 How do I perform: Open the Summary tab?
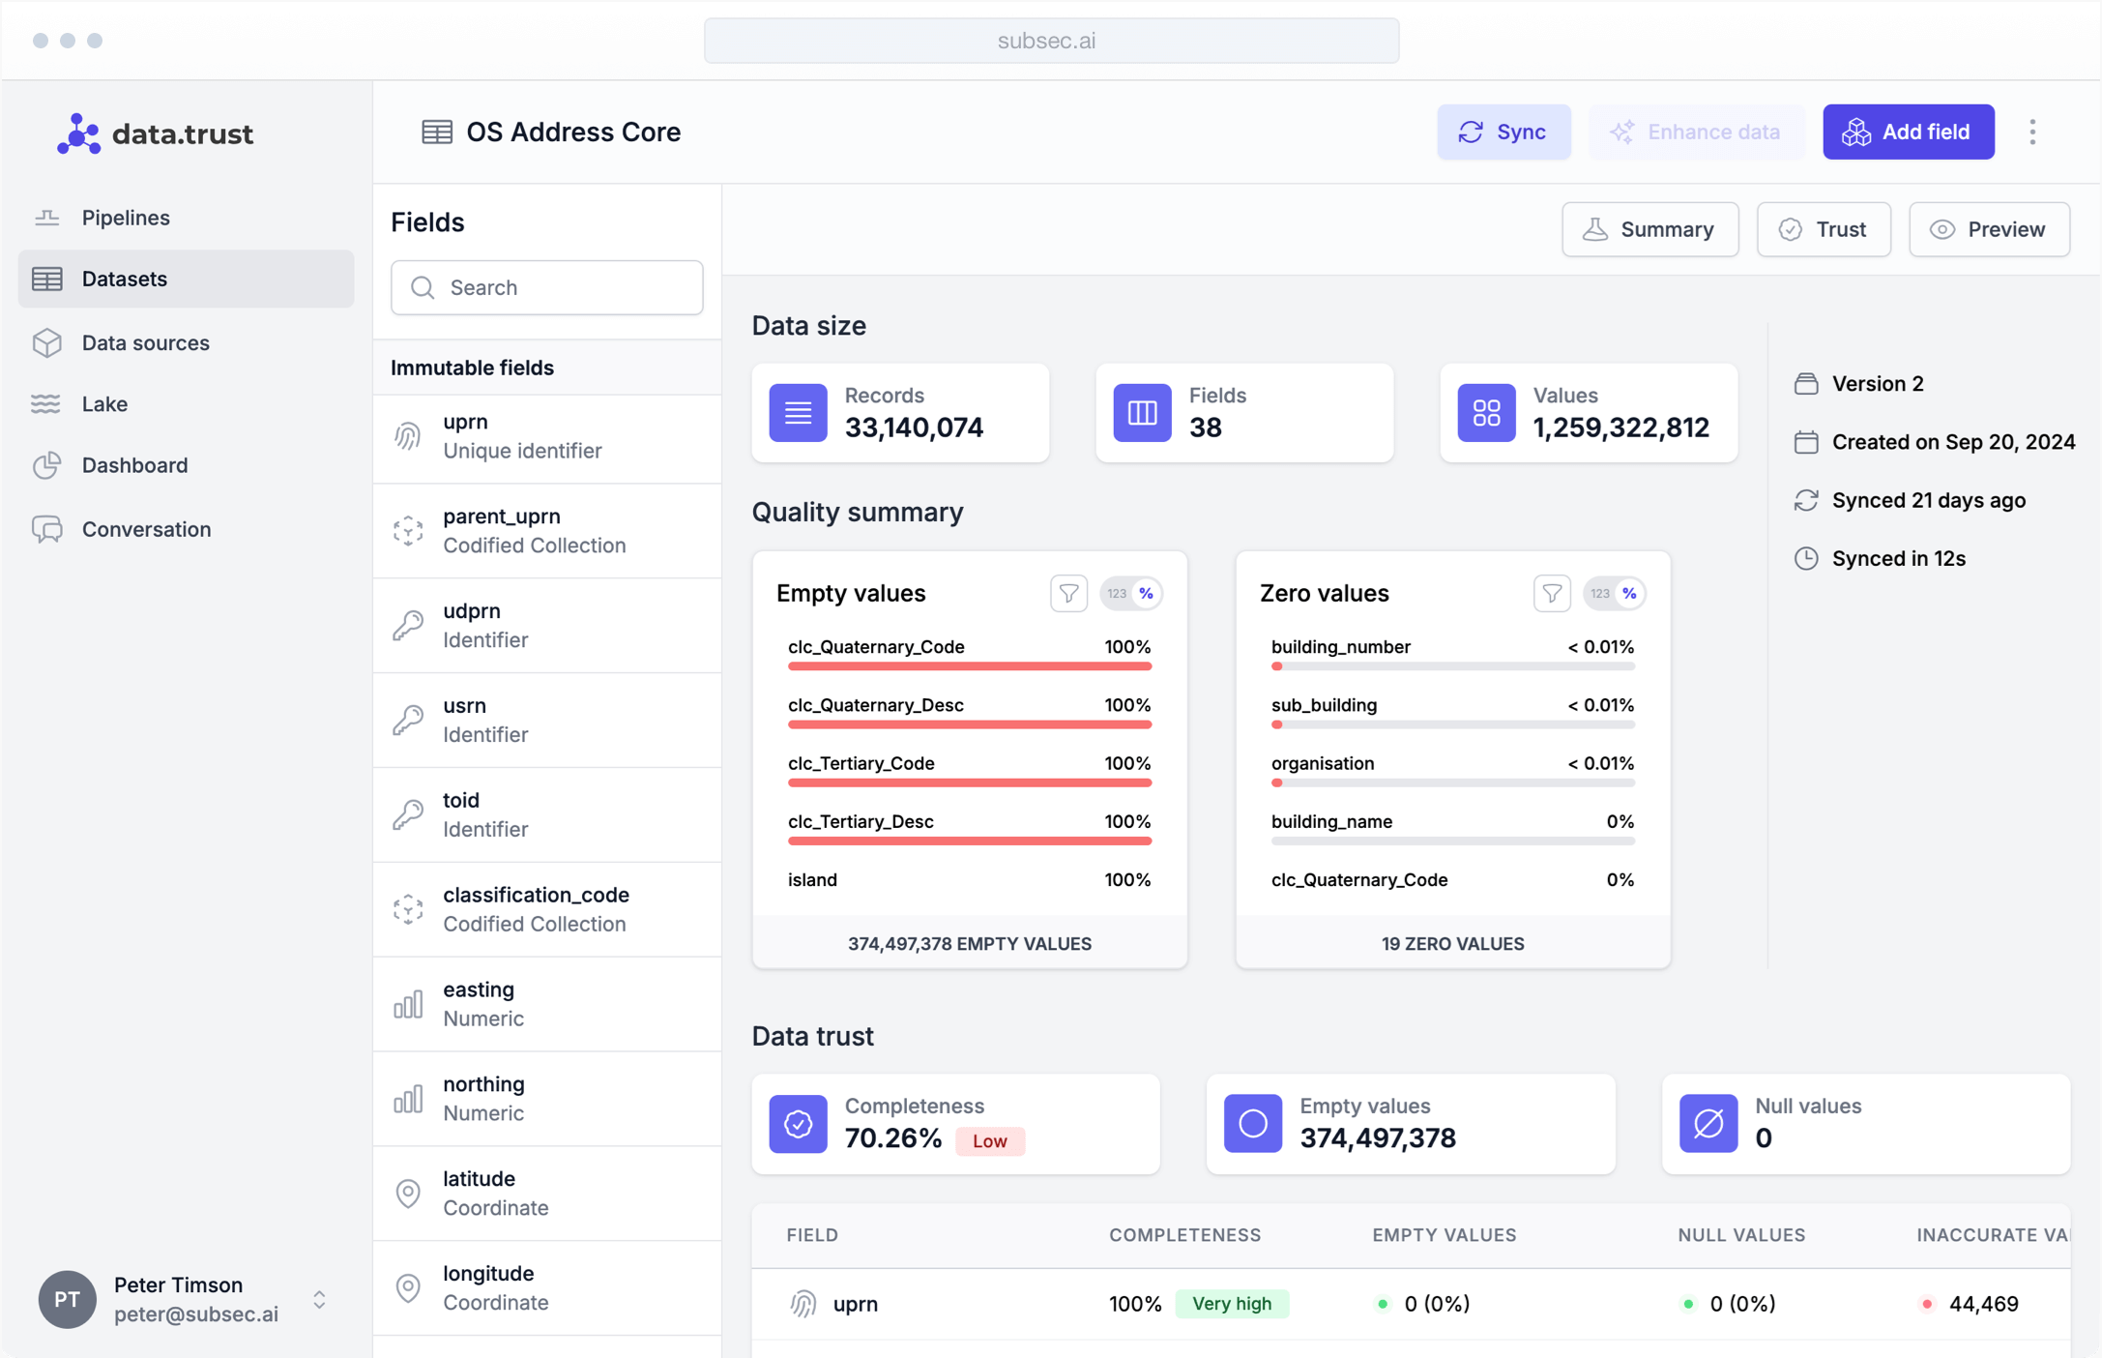pos(1649,229)
